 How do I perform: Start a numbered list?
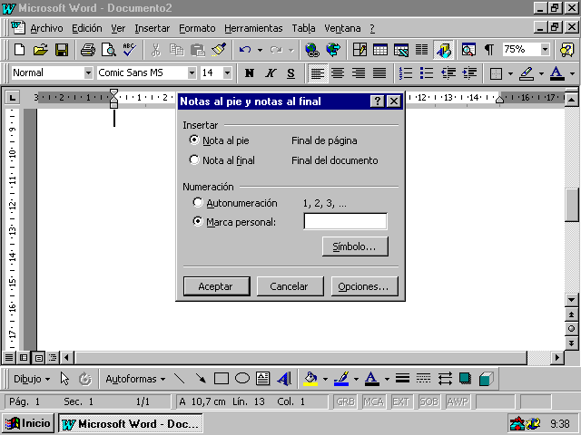pos(406,73)
